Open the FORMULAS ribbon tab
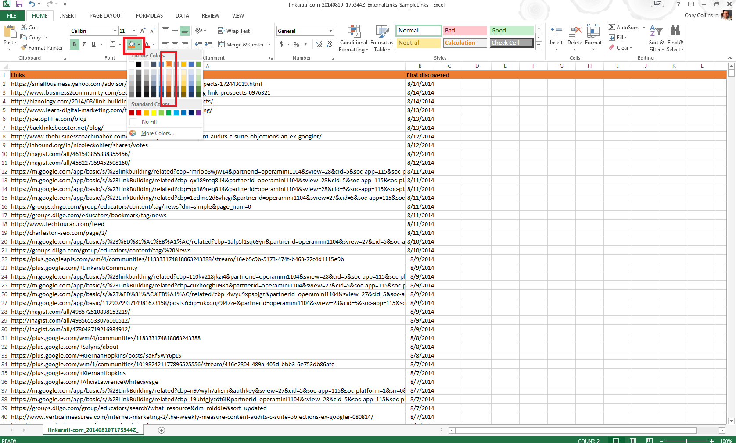The width and height of the screenshot is (736, 443). click(x=149, y=15)
